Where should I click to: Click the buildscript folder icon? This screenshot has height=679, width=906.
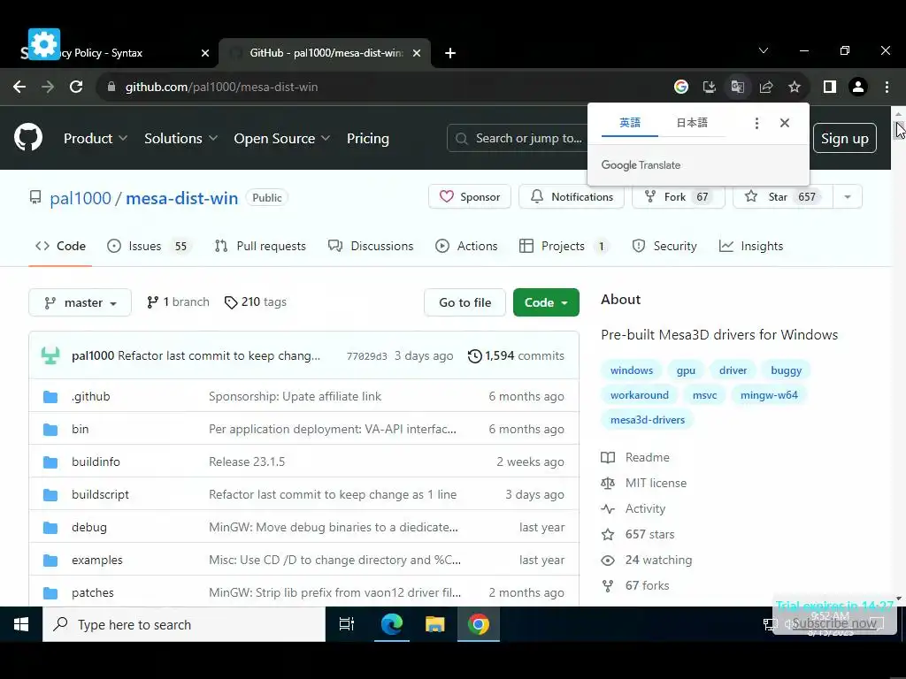point(50,495)
